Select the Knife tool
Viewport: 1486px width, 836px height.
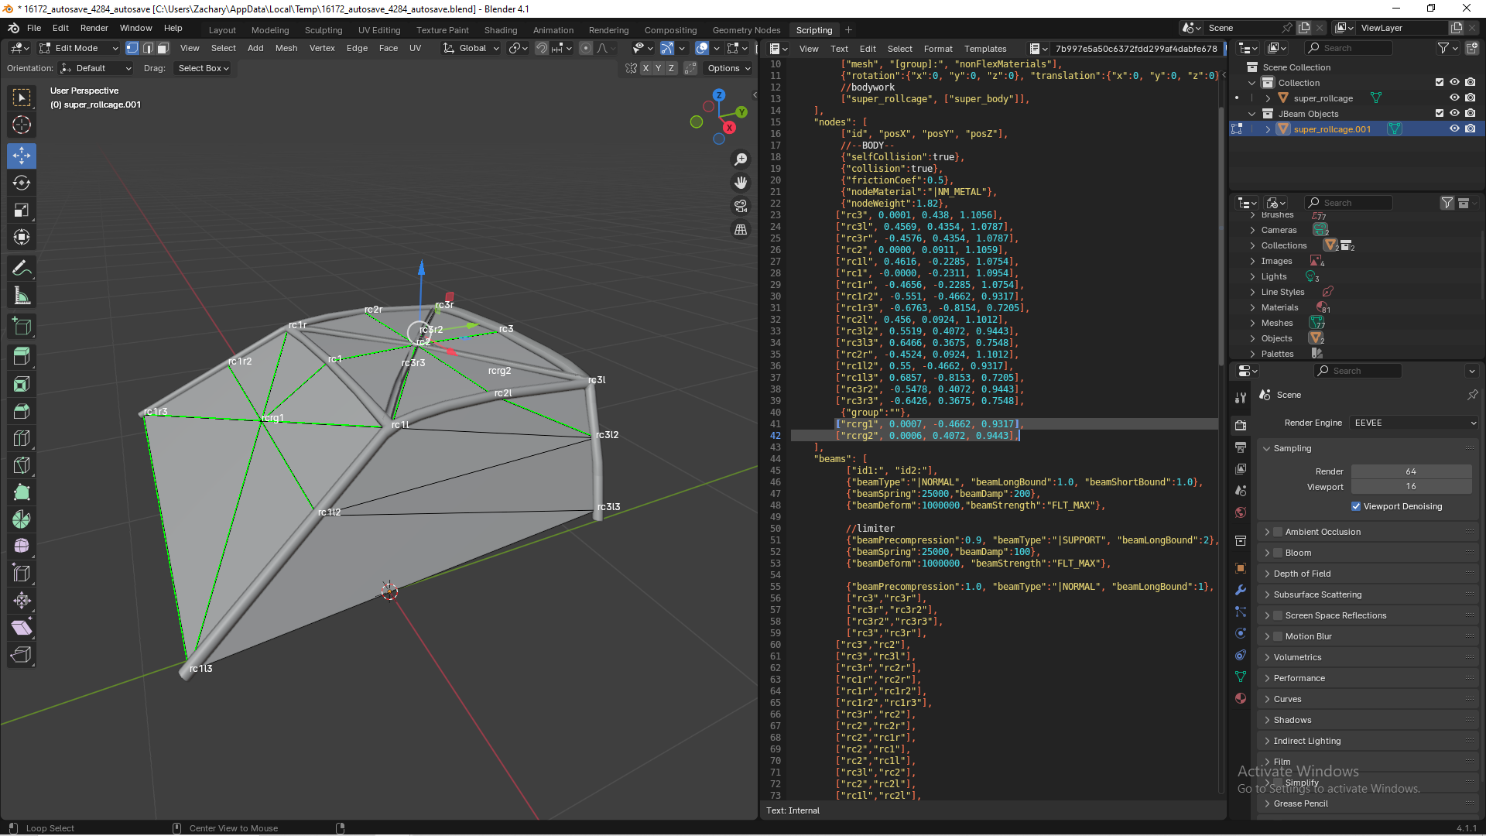[x=22, y=465]
